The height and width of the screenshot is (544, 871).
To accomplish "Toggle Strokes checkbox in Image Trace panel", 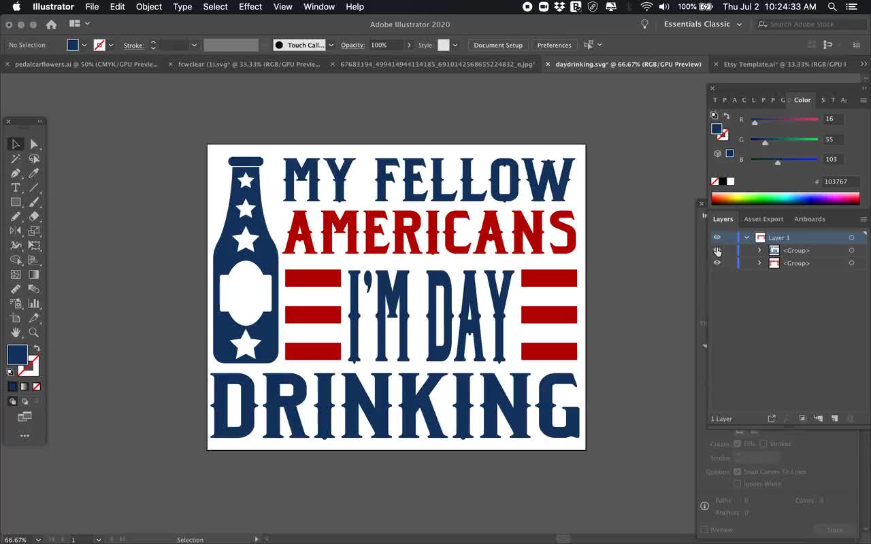I will tap(763, 443).
